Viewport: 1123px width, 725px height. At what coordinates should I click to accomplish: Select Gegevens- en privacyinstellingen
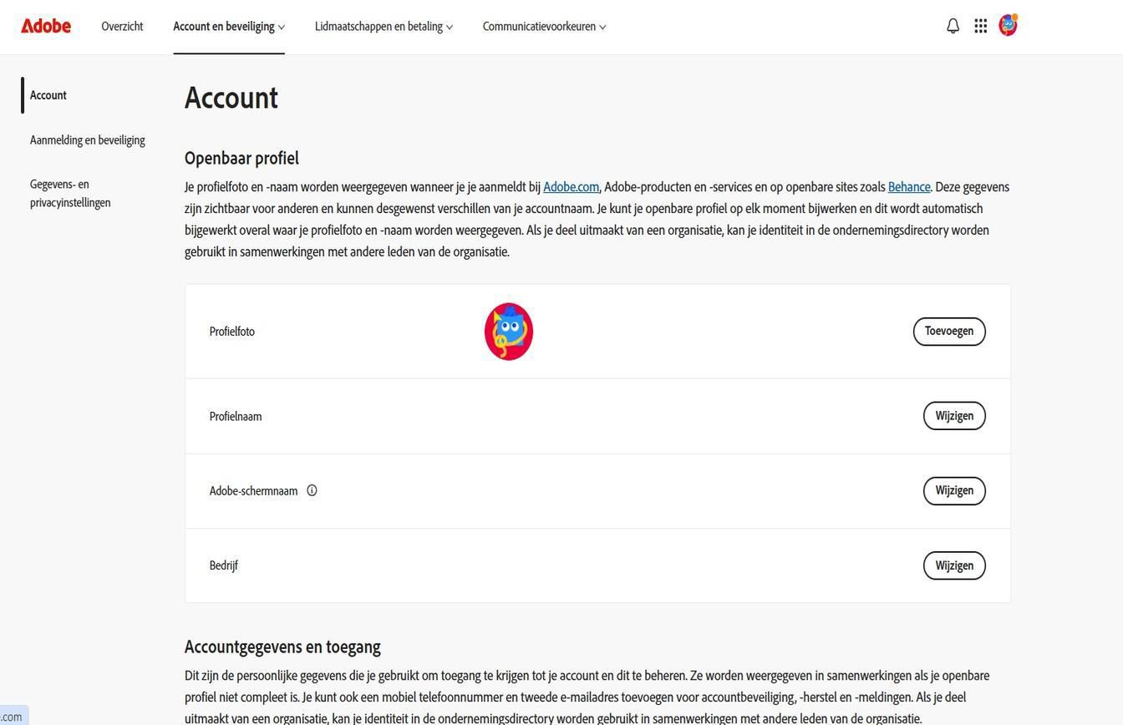[69, 193]
